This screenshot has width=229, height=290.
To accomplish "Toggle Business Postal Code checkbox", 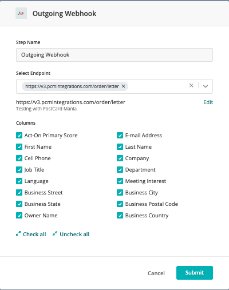I will (x=120, y=204).
